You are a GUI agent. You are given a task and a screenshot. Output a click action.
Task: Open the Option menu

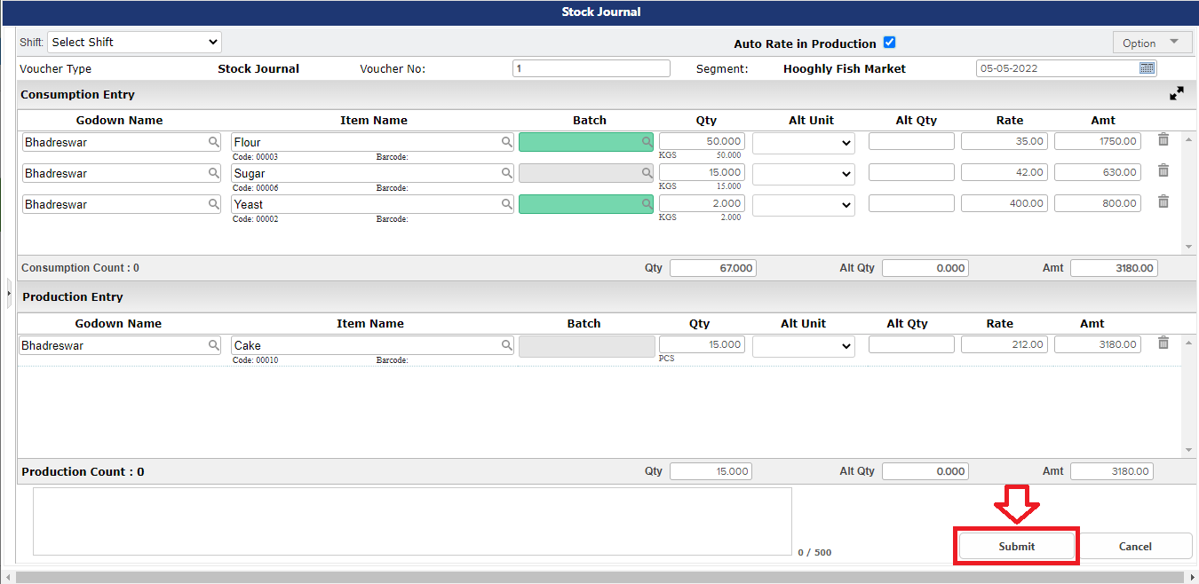pyautogui.click(x=1151, y=43)
